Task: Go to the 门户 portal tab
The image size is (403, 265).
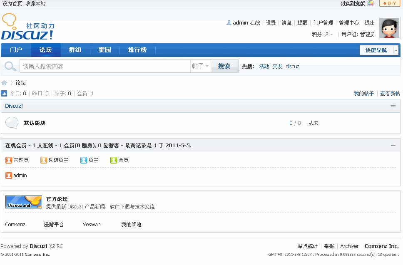Action: 16,50
